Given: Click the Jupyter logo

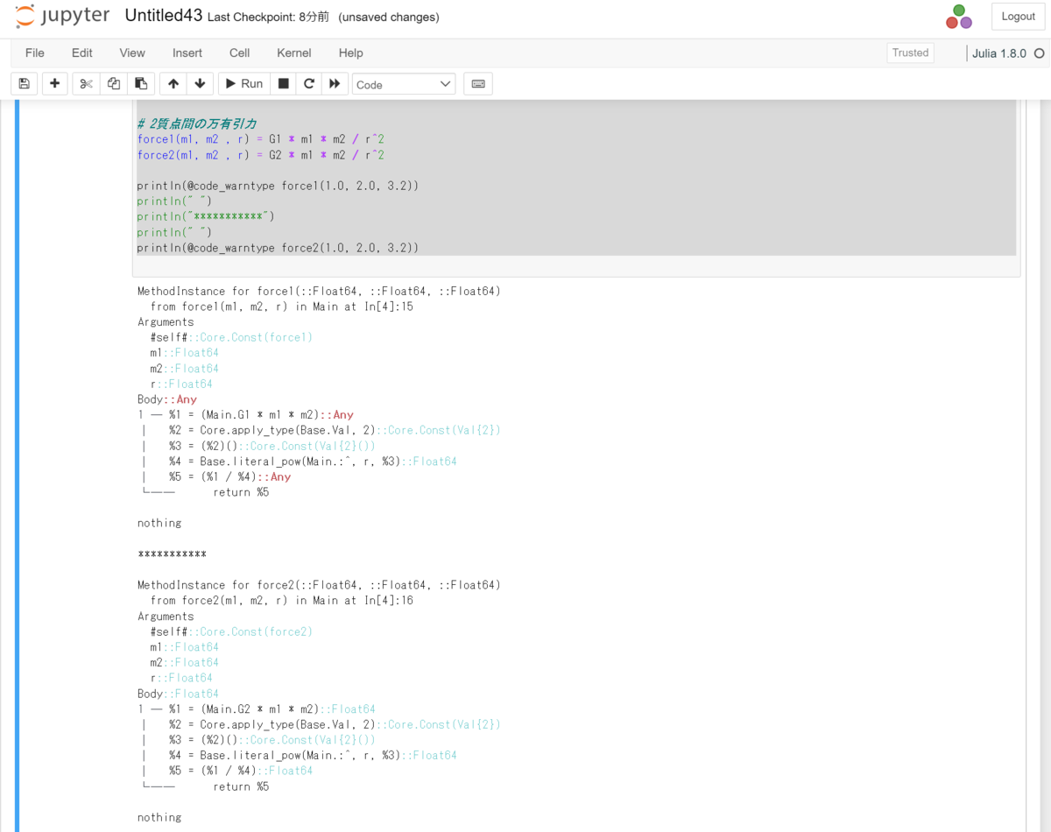Looking at the screenshot, I should pos(63,16).
